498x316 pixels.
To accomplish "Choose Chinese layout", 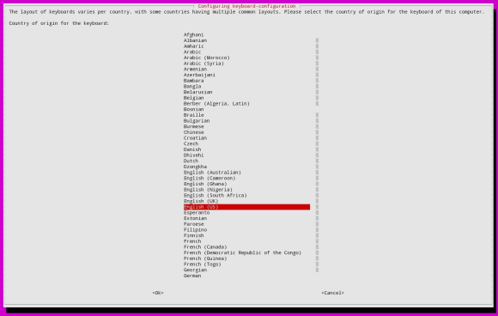I will coord(193,132).
